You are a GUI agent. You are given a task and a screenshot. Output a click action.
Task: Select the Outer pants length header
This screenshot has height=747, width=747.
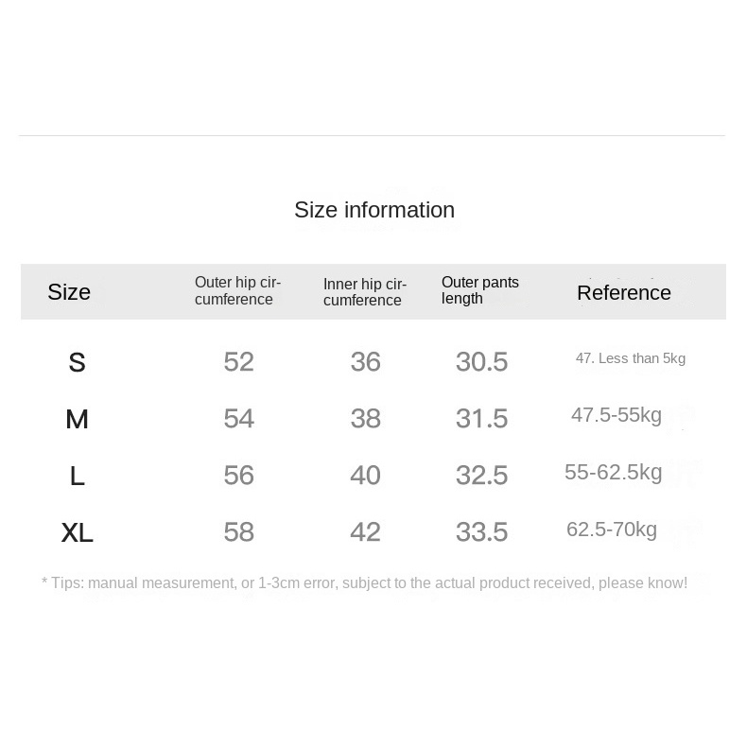(x=479, y=290)
